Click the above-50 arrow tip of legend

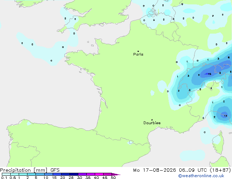tap(116, 175)
